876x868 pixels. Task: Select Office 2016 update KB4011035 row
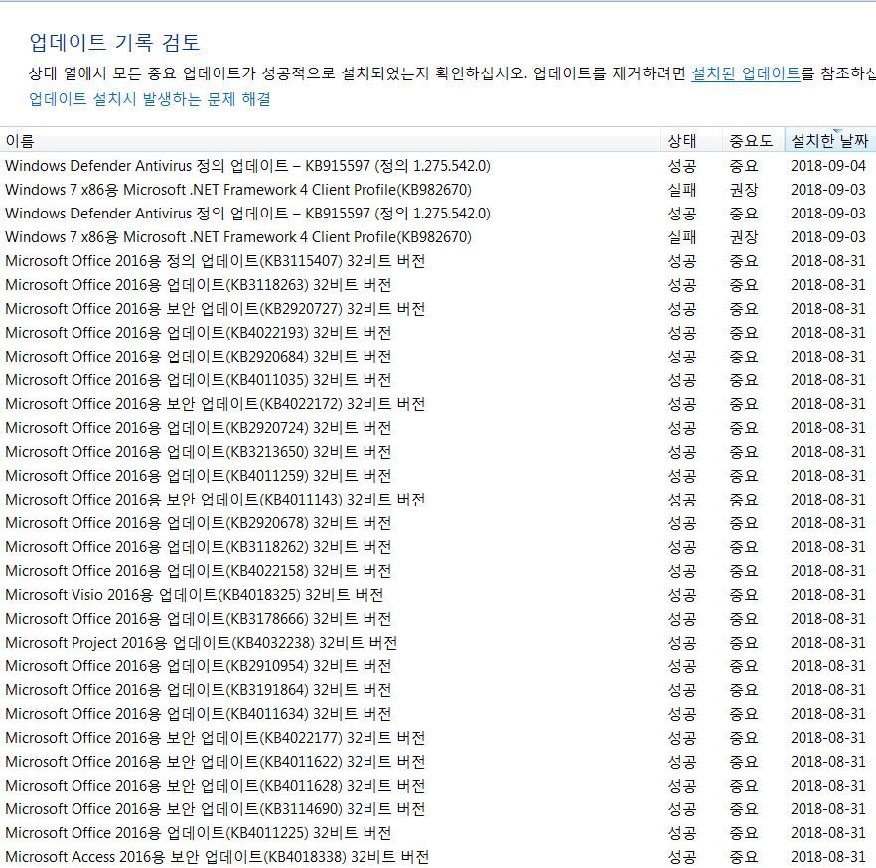pos(438,380)
